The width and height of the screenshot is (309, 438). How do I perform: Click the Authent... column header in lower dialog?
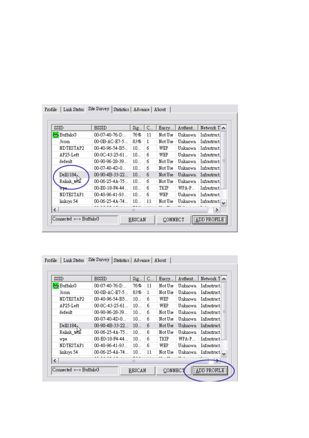tap(187, 279)
